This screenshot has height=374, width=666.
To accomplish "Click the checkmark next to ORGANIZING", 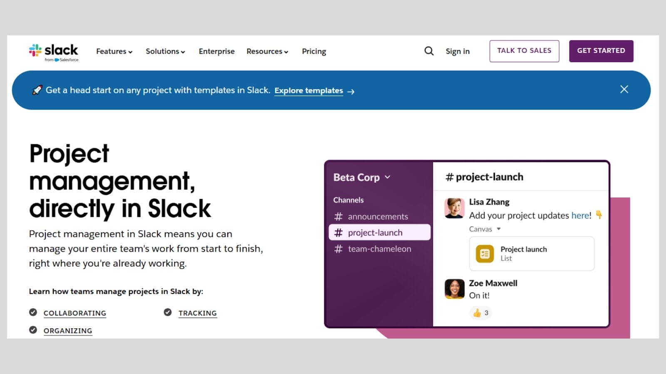I will [33, 330].
